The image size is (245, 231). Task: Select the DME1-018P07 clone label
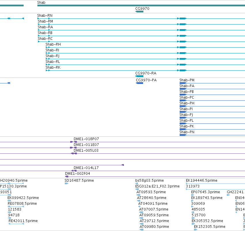[x=86, y=139]
